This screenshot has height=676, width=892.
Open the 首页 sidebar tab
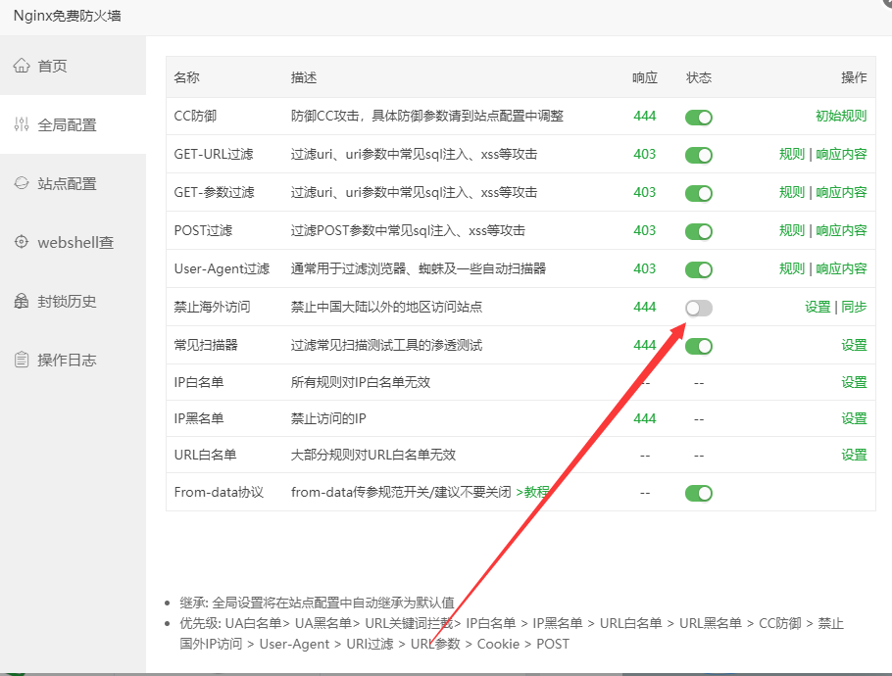[73, 66]
